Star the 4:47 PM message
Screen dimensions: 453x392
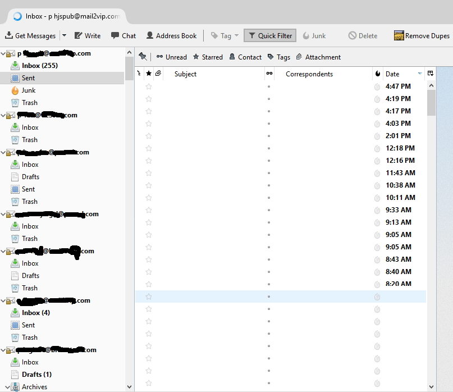click(x=149, y=86)
